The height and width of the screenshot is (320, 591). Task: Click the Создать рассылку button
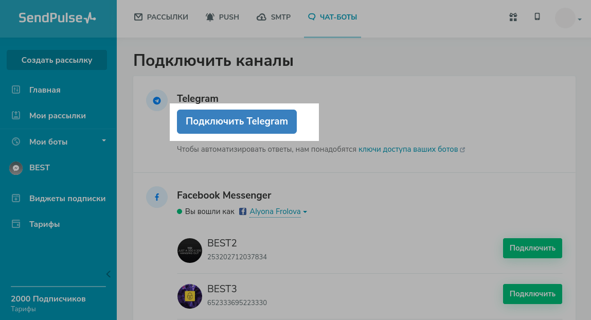[57, 60]
